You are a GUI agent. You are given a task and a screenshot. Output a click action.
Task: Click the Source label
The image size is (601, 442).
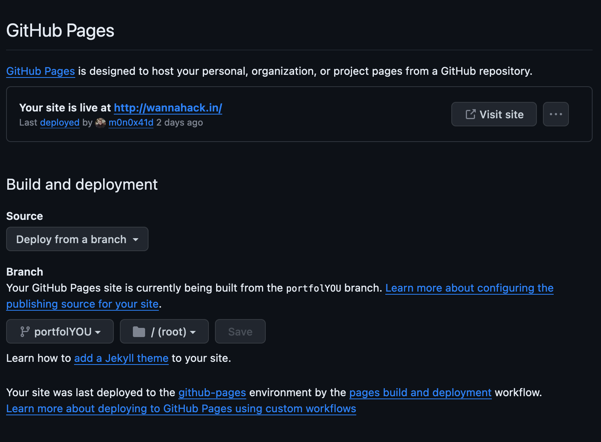click(x=25, y=216)
